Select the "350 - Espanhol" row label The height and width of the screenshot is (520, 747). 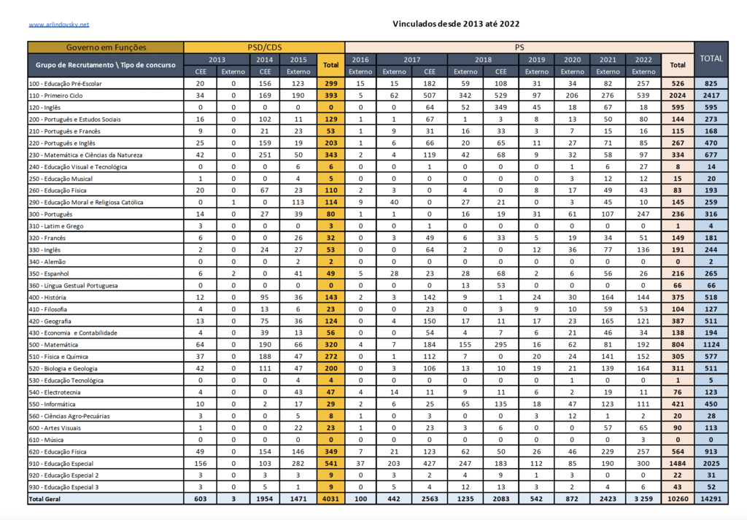pos(50,273)
